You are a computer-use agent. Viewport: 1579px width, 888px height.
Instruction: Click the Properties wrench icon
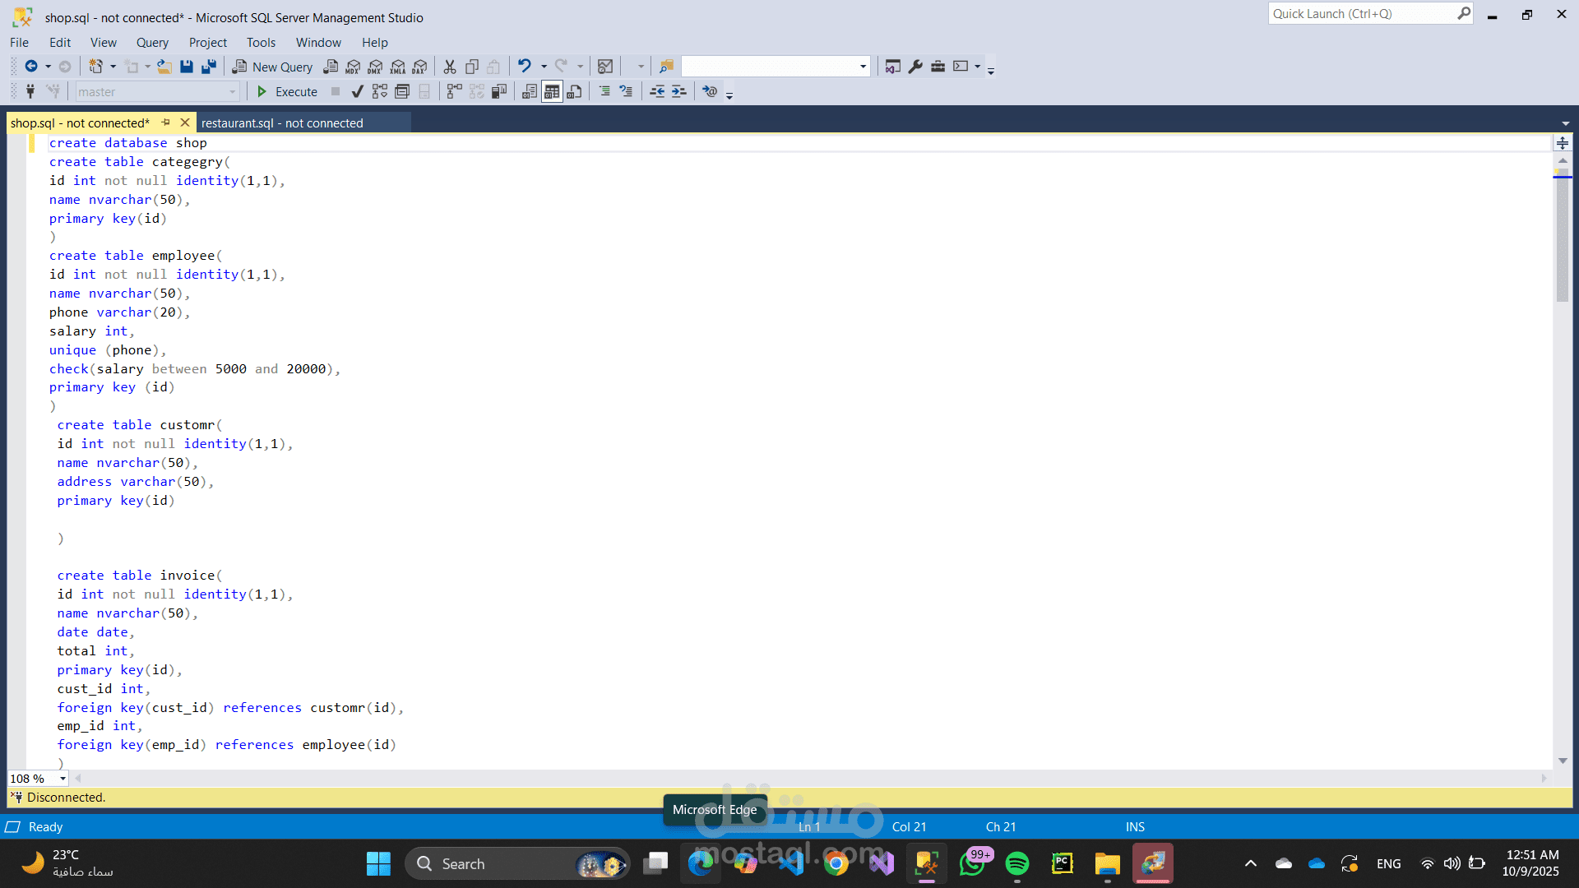pos(915,67)
